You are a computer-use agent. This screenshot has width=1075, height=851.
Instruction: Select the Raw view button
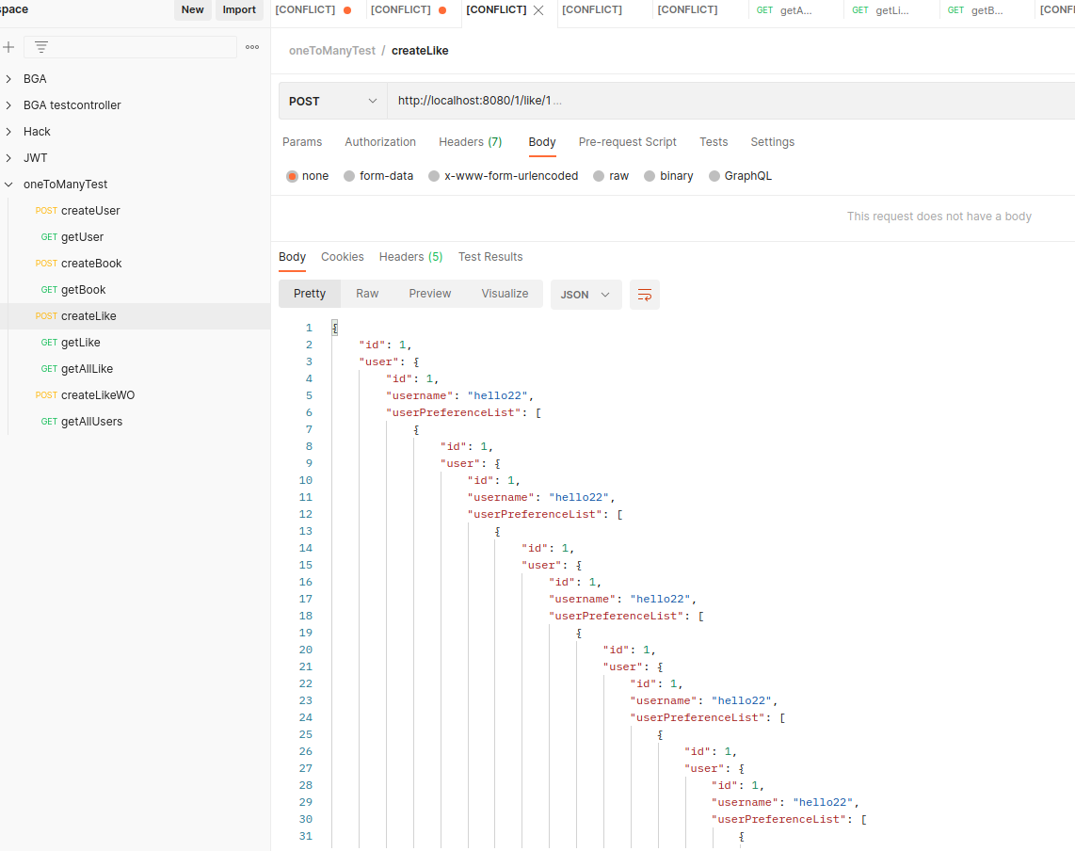367,294
